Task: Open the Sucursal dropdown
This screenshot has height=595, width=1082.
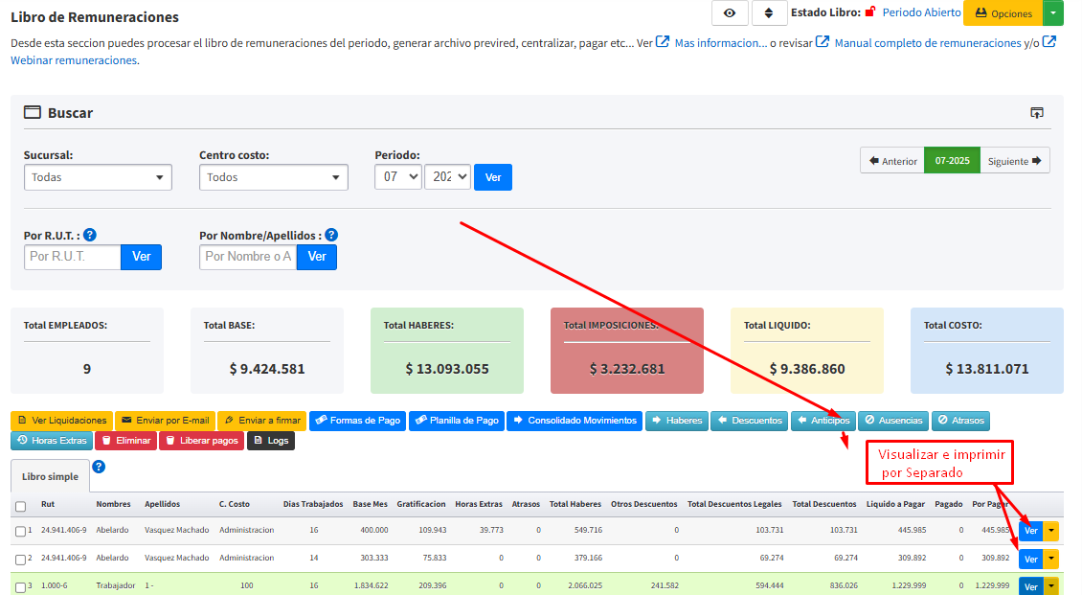Action: pos(98,177)
